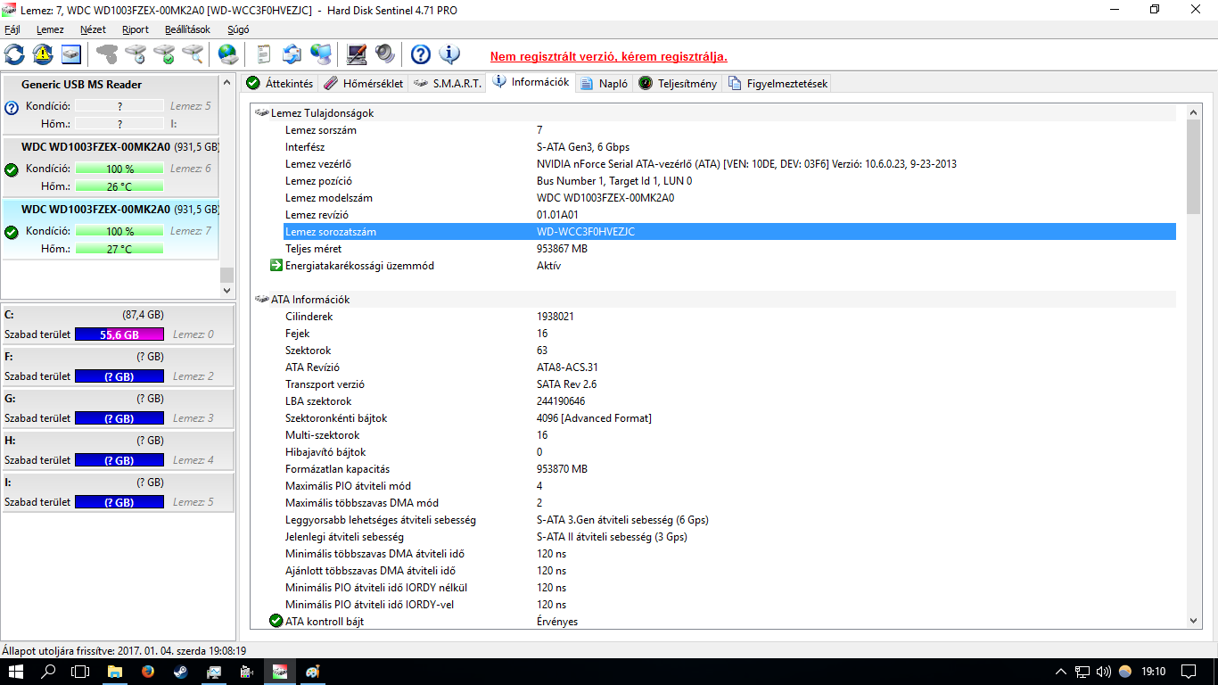Switch to the Figyelmeztetések tab
Screen dimensions: 1218x685
coord(778,83)
